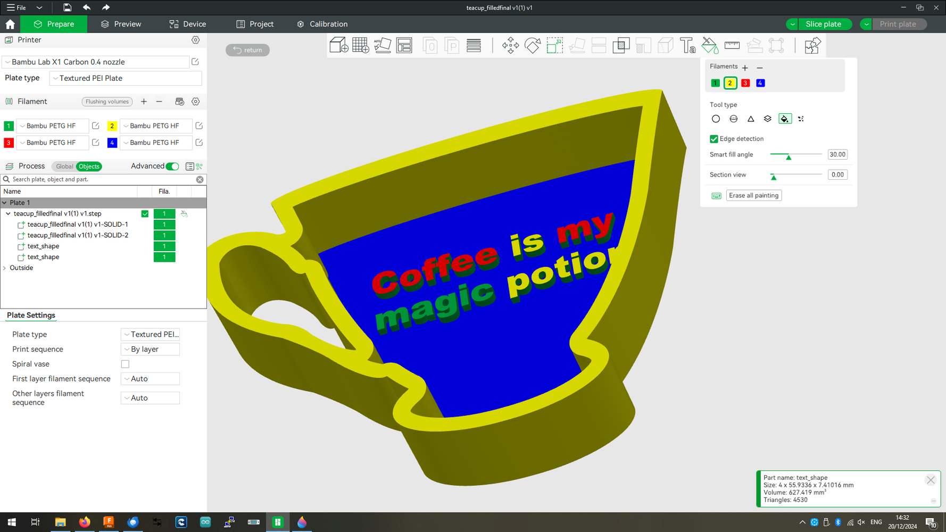Select the Triangle tool type
Image resolution: width=946 pixels, height=532 pixels.
751,119
